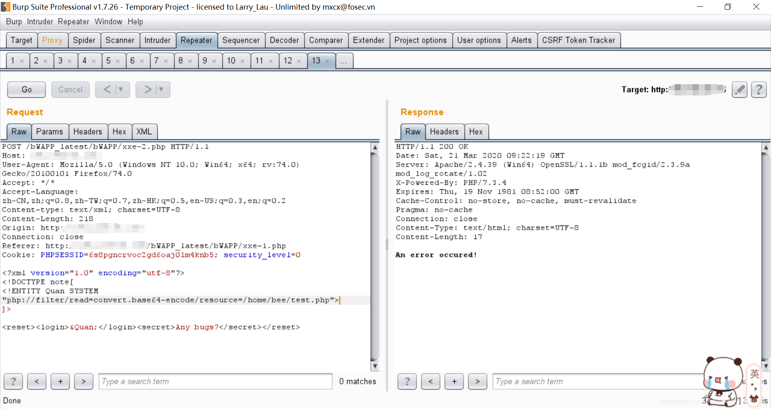Go back in request history

107,89
